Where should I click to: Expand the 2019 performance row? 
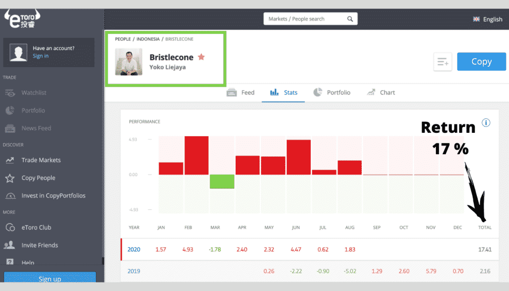coord(133,271)
